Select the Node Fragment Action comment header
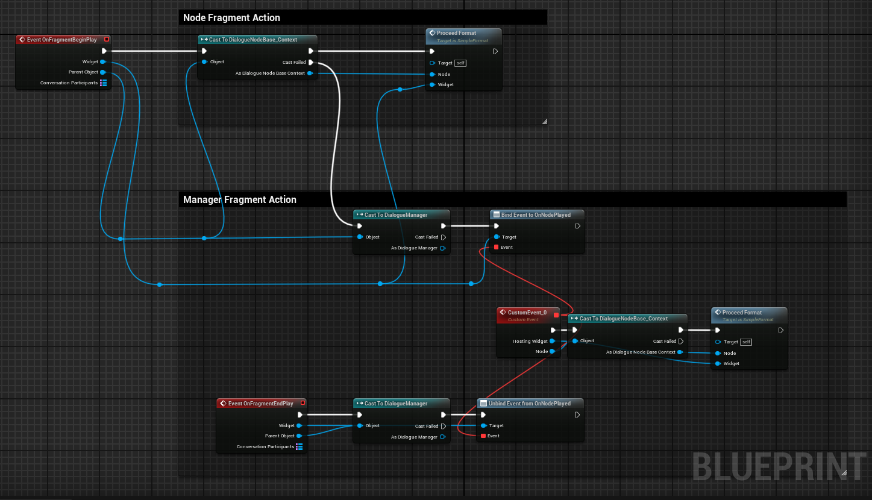Image resolution: width=872 pixels, height=500 pixels. point(363,17)
